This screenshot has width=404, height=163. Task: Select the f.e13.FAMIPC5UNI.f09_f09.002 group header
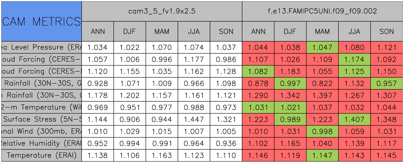tap(322, 11)
